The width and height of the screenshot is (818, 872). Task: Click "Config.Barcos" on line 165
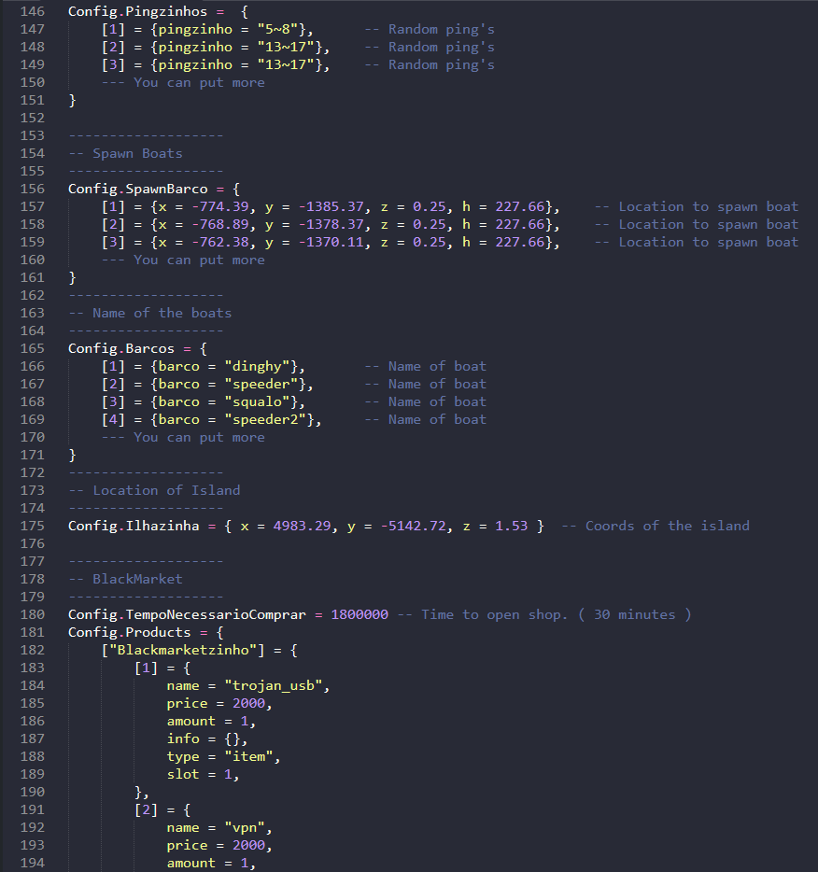121,348
